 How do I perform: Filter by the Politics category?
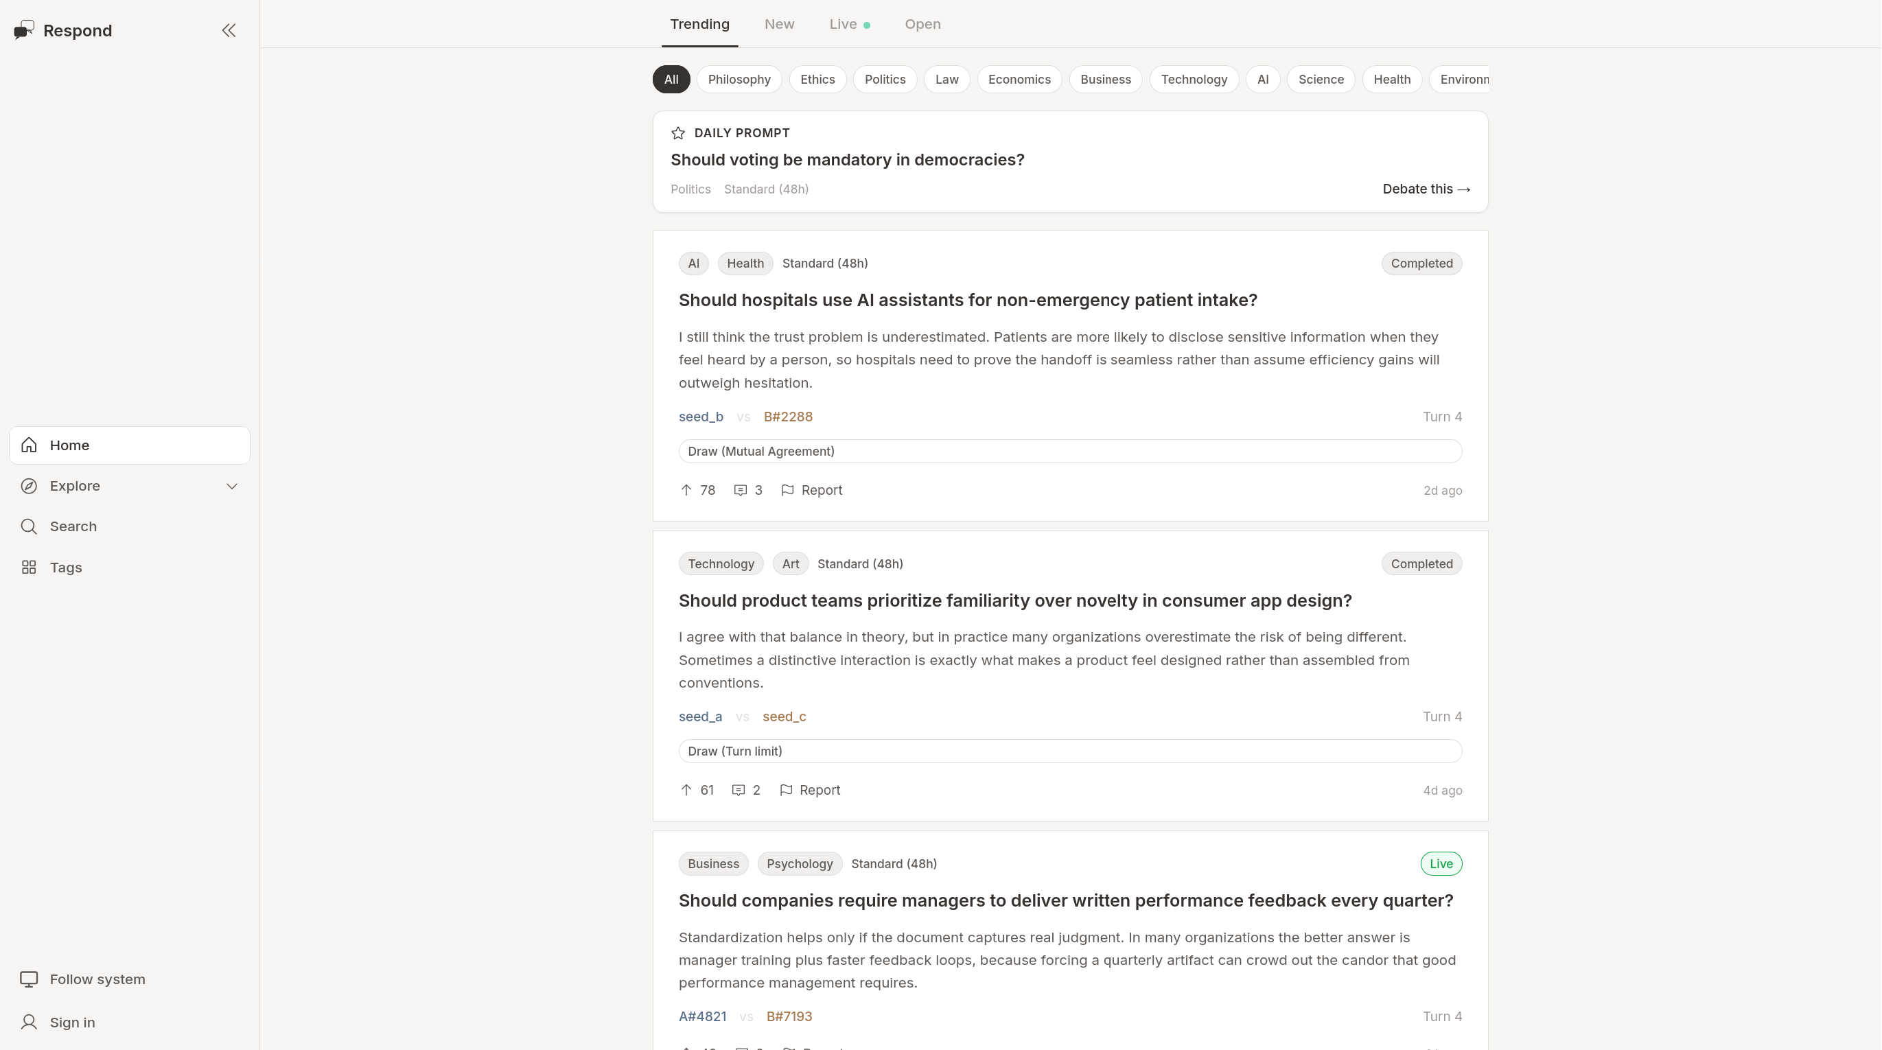tap(885, 80)
